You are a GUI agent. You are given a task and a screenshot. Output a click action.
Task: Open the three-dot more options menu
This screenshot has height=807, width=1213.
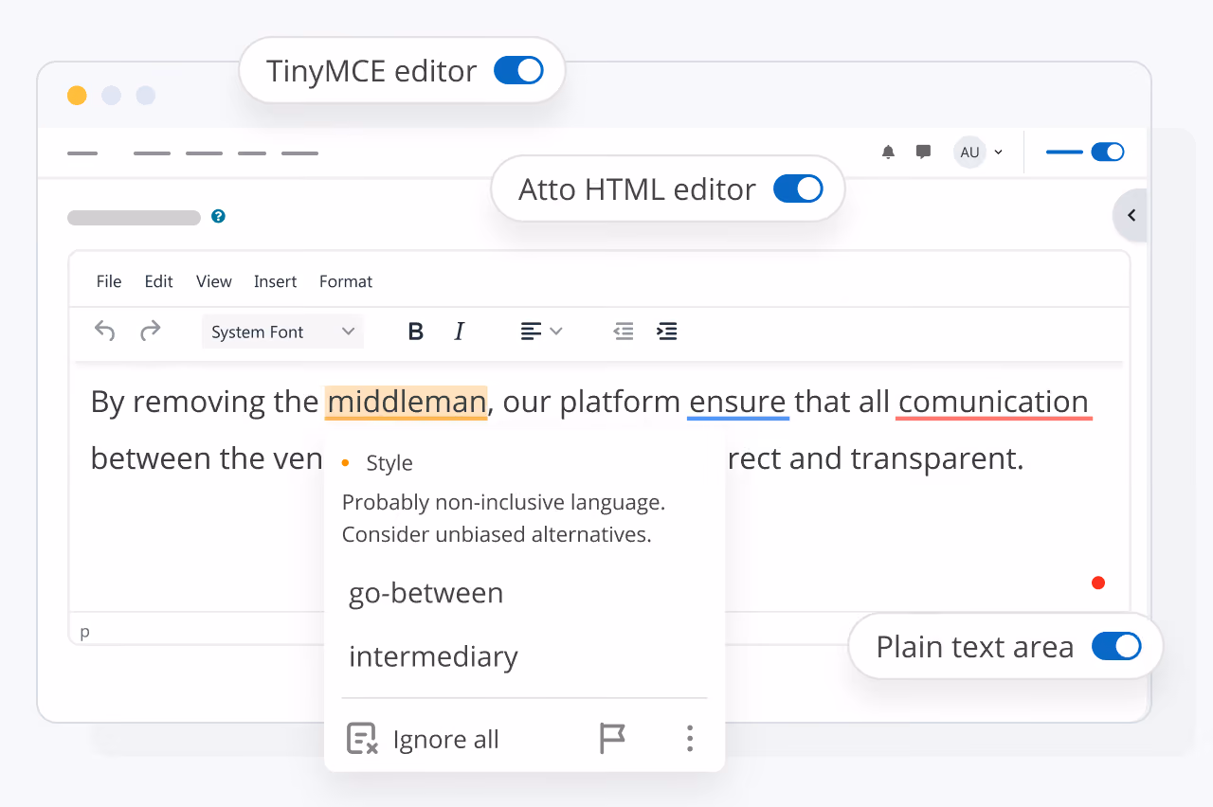[x=690, y=739]
